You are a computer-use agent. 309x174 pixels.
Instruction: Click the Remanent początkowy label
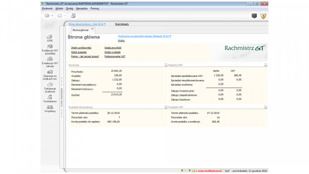(84, 85)
